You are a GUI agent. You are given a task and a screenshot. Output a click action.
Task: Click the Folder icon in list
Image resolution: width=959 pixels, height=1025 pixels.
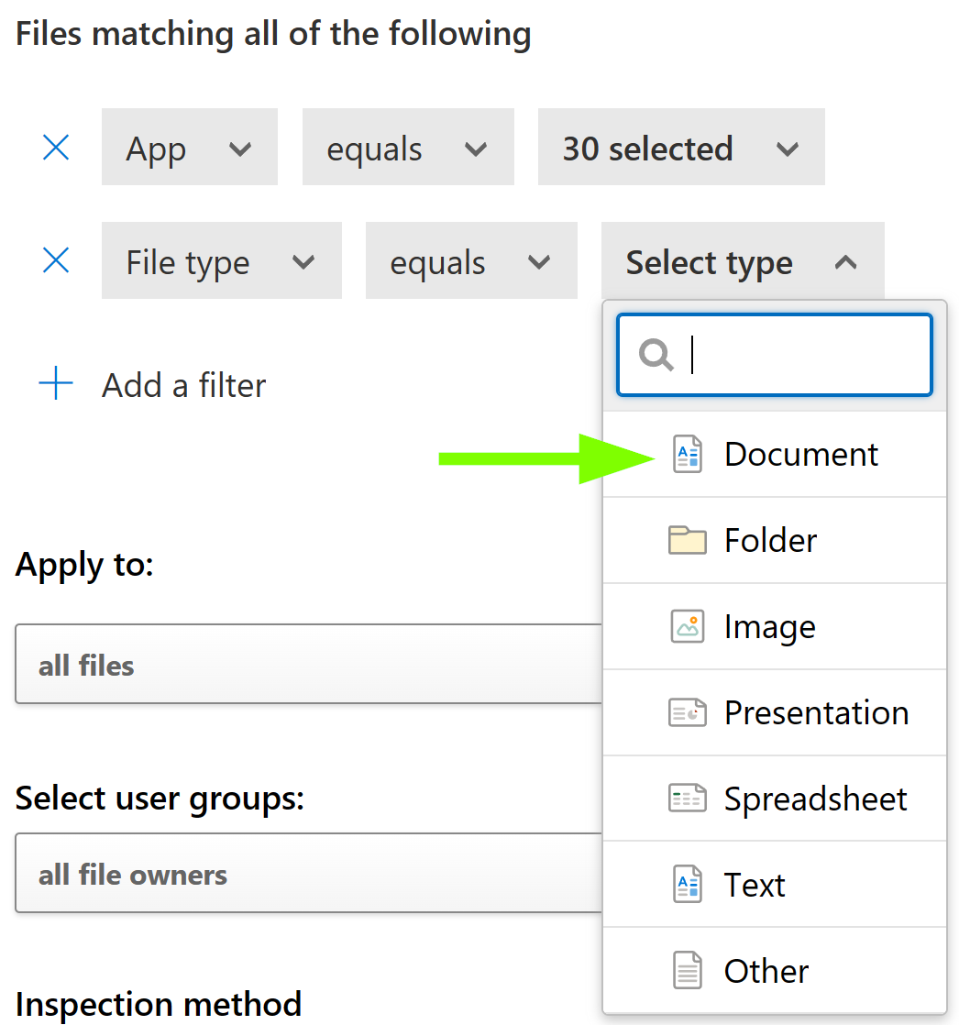point(687,541)
